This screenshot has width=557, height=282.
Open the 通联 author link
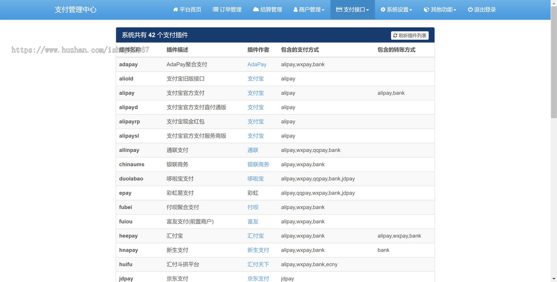point(253,150)
